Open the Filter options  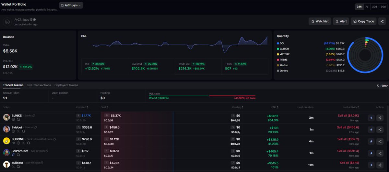[x=382, y=86]
